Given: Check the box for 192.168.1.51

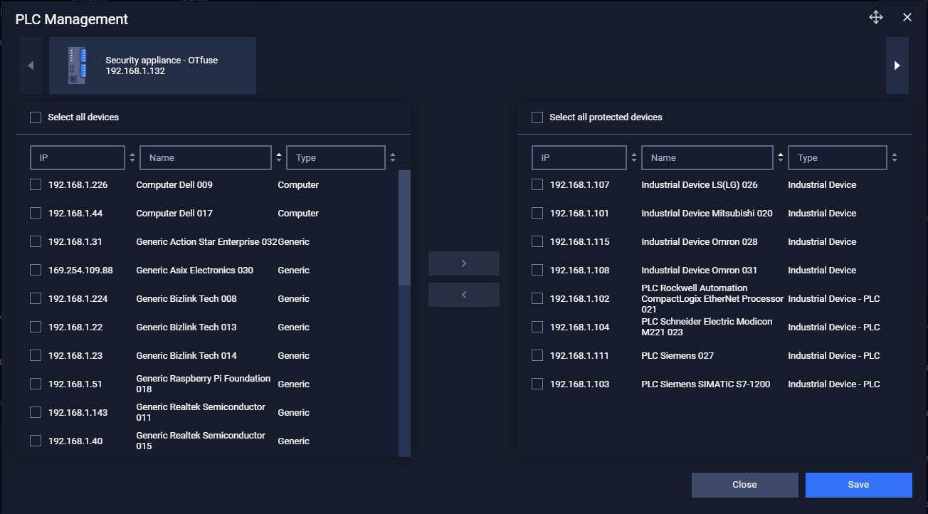Looking at the screenshot, I should point(36,384).
